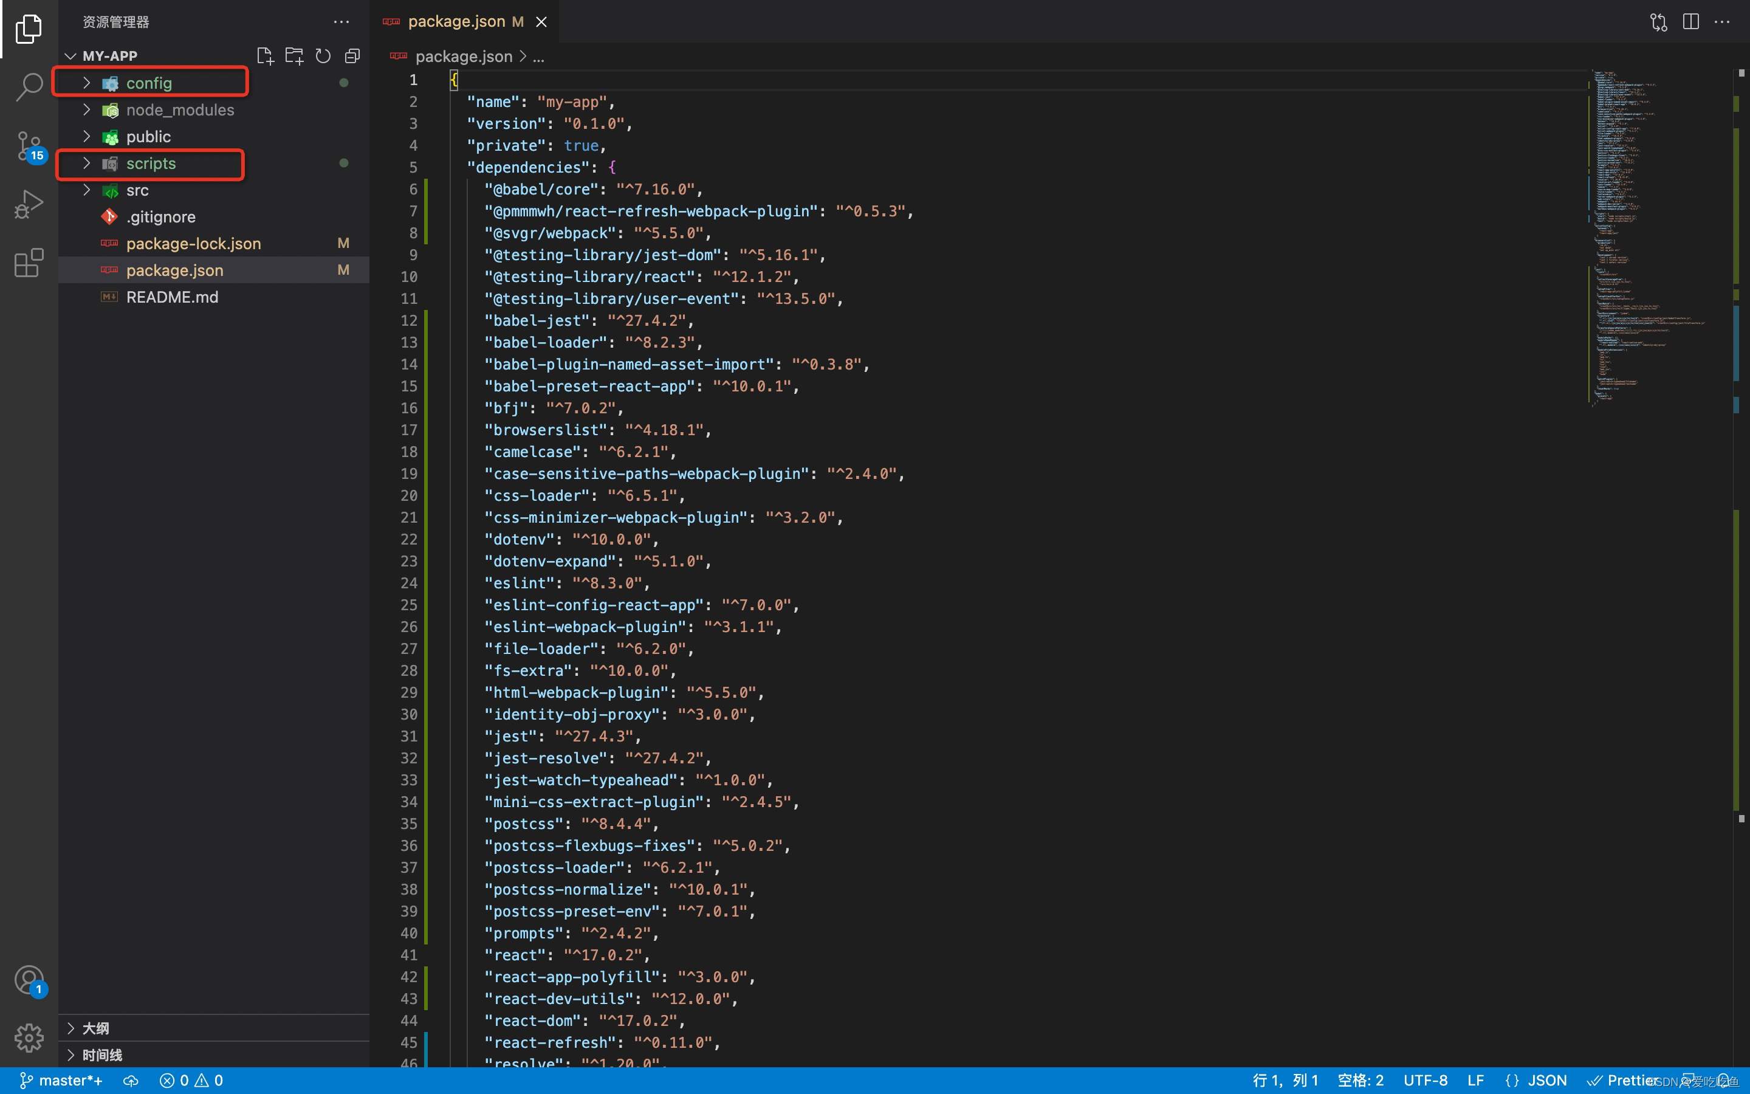Open the Search view
The width and height of the screenshot is (1750, 1094).
tap(29, 87)
